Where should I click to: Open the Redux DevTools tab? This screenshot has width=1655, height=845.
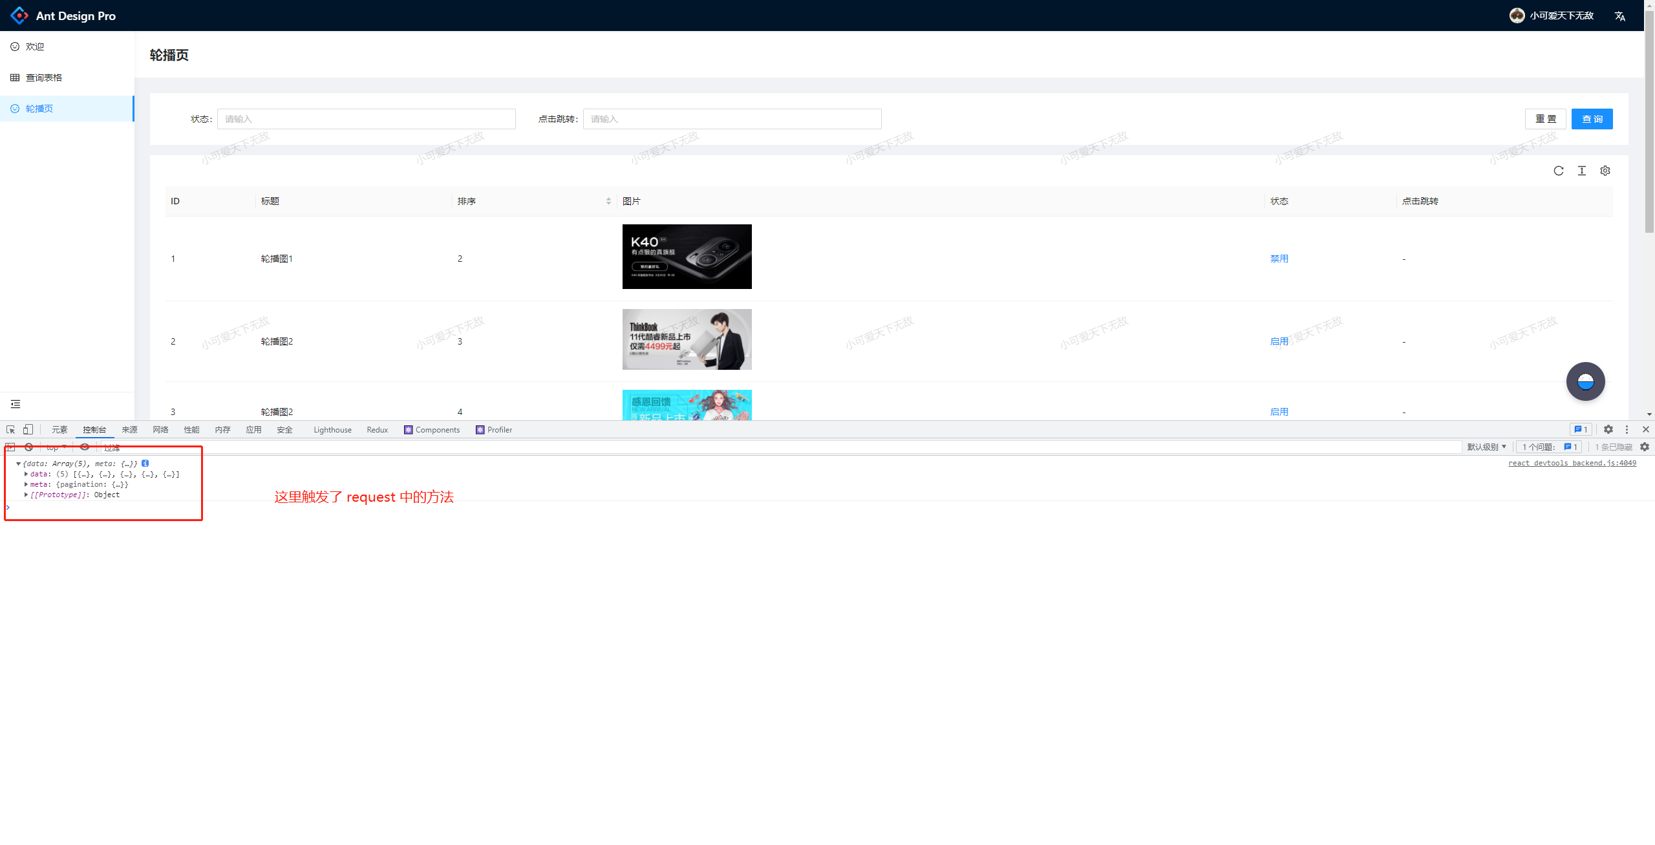[377, 429]
